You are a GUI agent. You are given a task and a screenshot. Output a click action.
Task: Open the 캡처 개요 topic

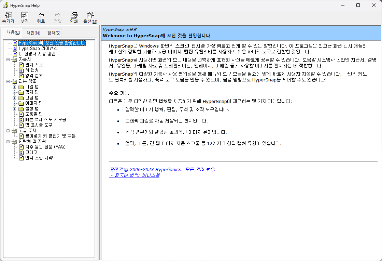(34, 65)
